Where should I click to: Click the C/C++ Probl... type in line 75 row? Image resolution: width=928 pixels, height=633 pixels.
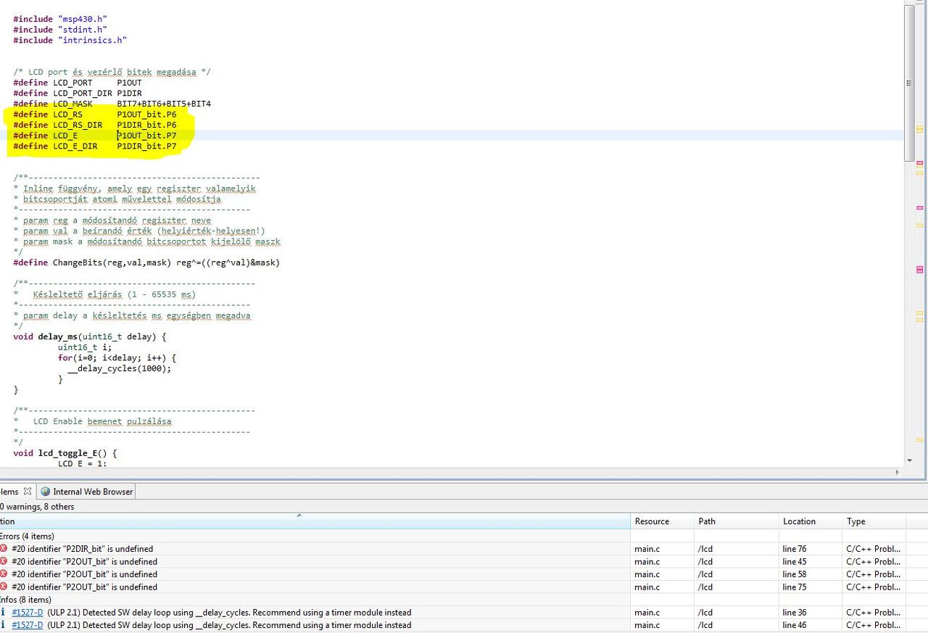click(873, 587)
